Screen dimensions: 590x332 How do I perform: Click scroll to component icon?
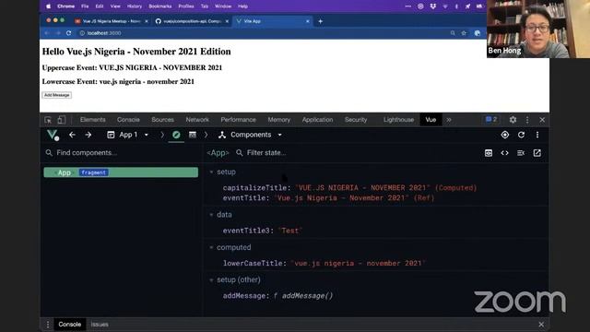tap(489, 153)
